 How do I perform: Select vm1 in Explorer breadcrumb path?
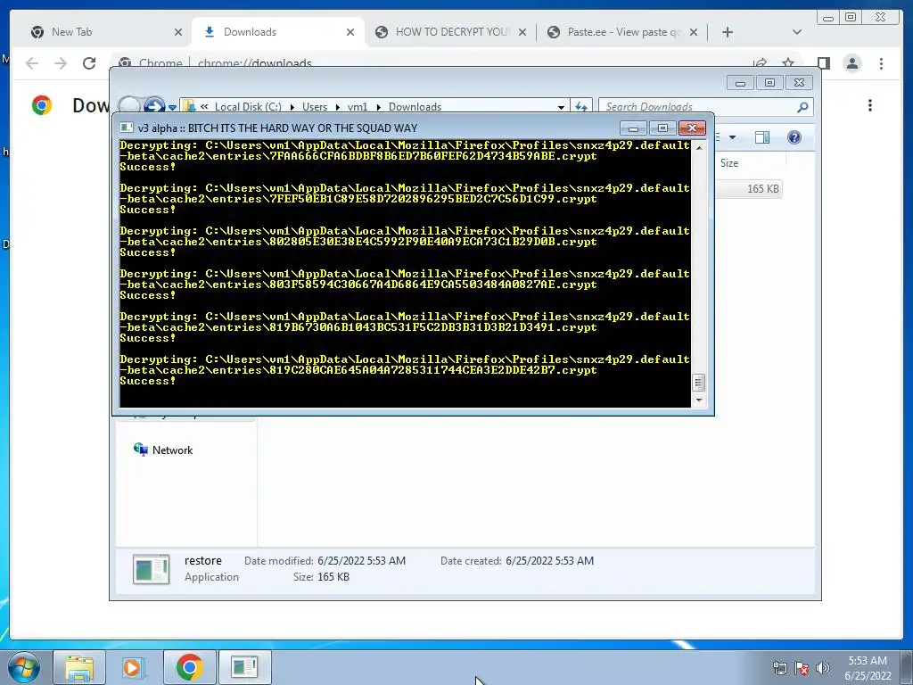[x=358, y=107]
